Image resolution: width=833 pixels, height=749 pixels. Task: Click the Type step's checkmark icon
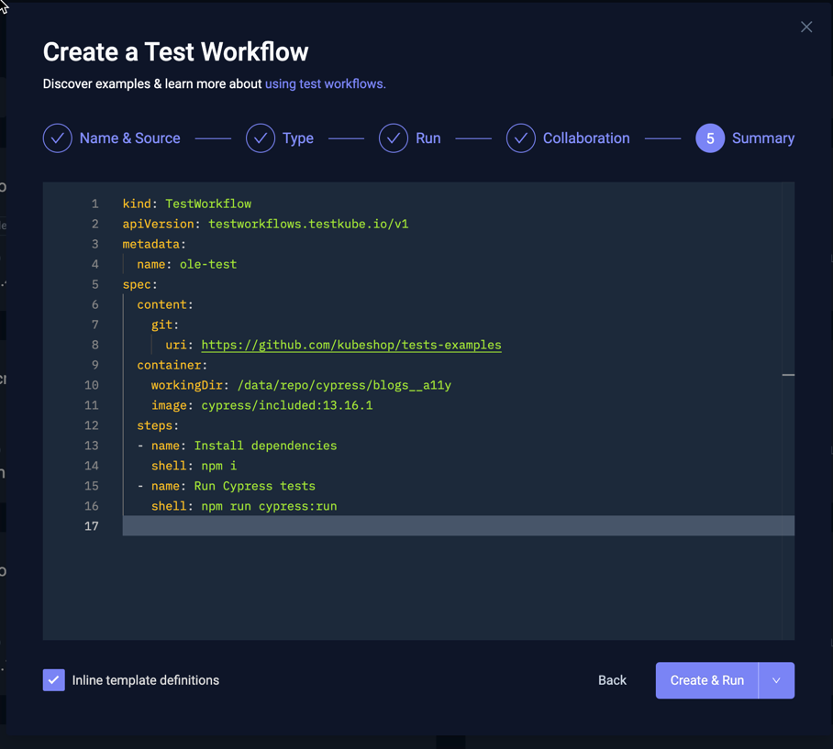260,138
